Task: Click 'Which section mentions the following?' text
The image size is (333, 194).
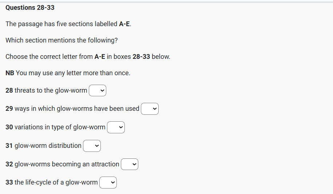Action: click(62, 40)
